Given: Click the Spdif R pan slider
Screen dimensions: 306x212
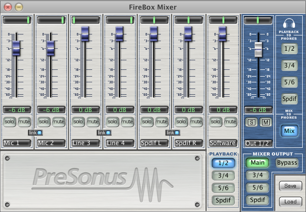Looking at the screenshot, I should tap(189, 20).
